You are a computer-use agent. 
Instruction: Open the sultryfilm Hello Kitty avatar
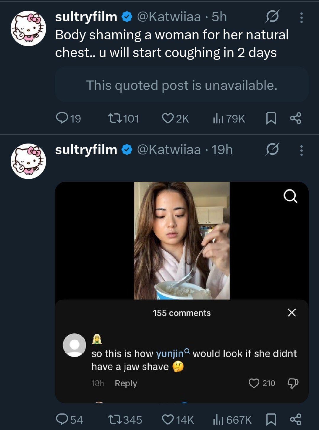pos(28,28)
